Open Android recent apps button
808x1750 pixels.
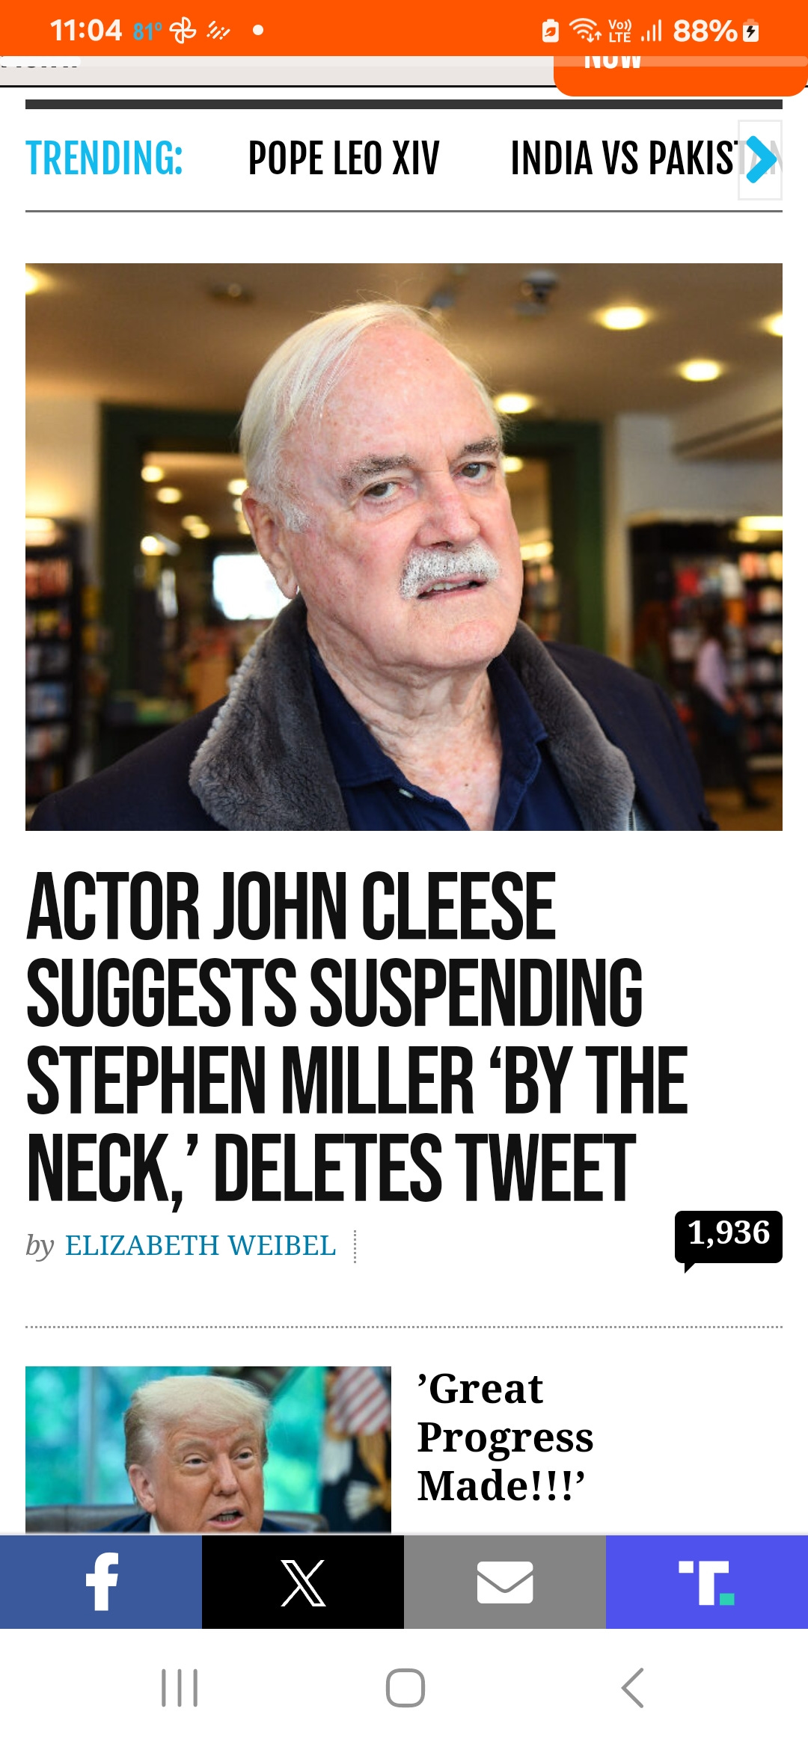pyautogui.click(x=180, y=1688)
